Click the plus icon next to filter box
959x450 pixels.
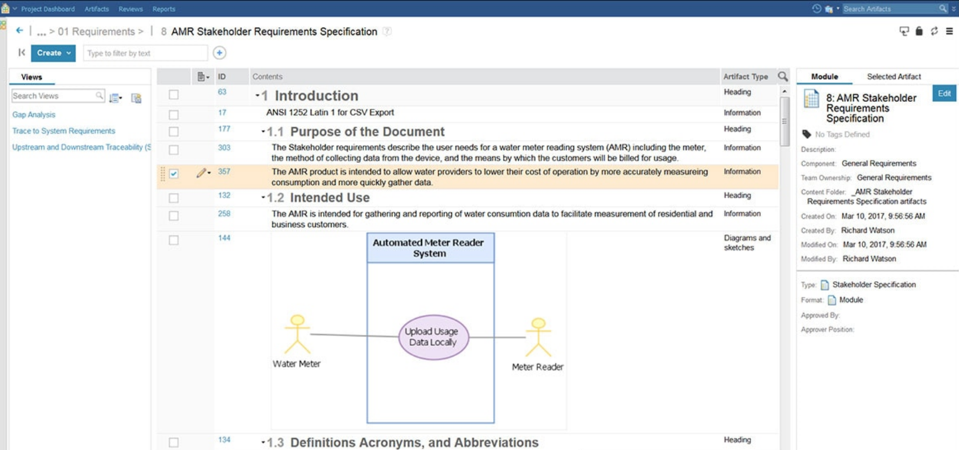pyautogui.click(x=219, y=53)
